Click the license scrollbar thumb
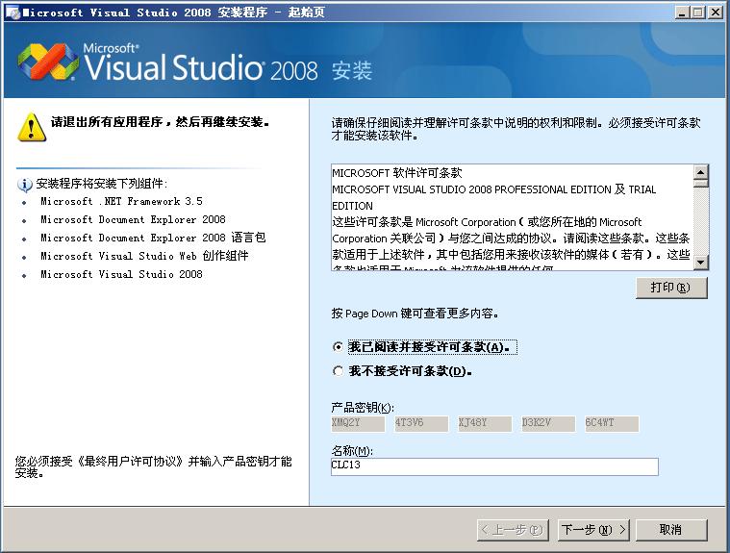 [x=701, y=184]
